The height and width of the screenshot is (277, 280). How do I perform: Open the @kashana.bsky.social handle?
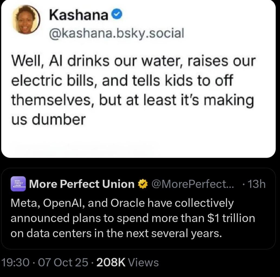116,33
